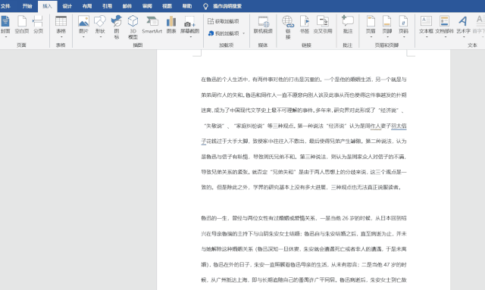This screenshot has width=485, height=290.
Task: Click the text 47 岁的时 in document
Action: tap(395, 265)
